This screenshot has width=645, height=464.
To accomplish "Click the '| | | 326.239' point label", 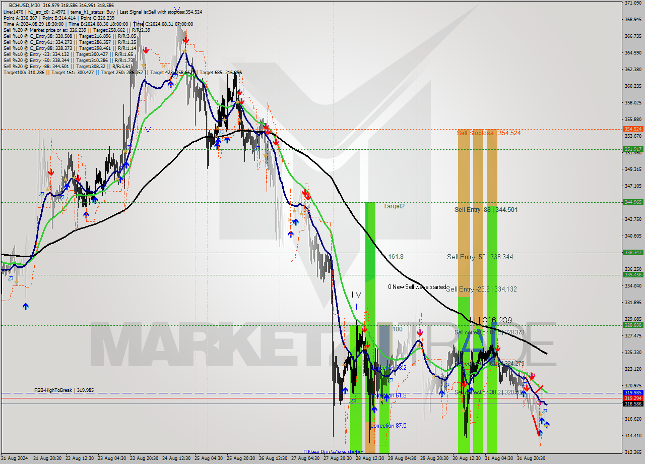I will pos(491,320).
